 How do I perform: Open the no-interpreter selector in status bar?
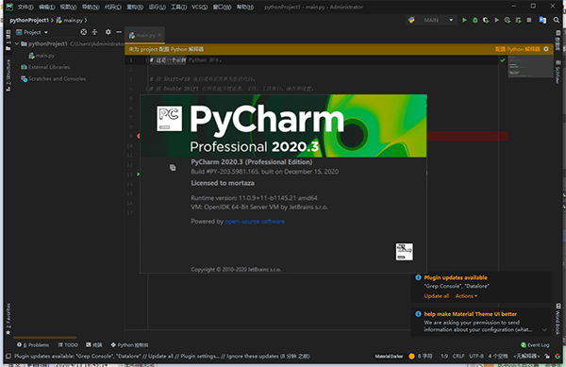(526, 357)
